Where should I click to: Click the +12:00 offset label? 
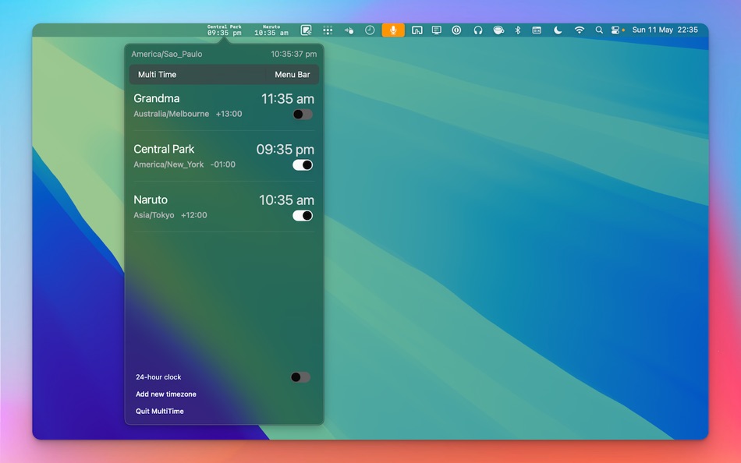193,215
